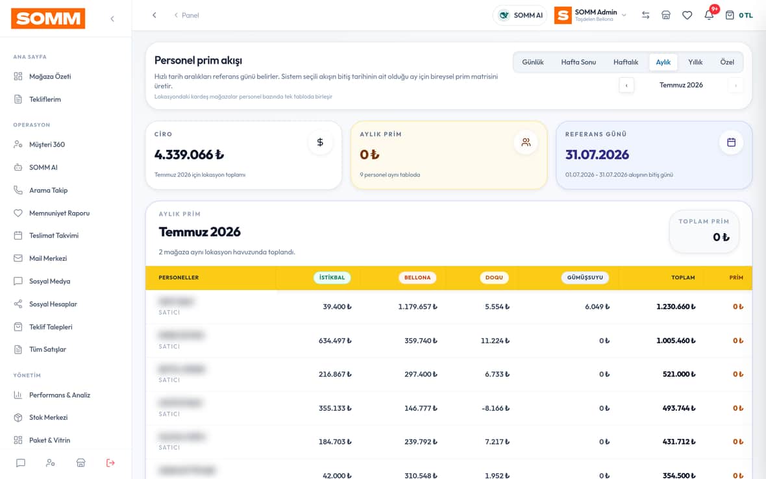
Task: Open the store icon in top header
Action: click(666, 15)
